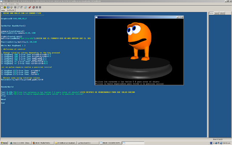Open the '01 bolilla en un visualizad...' taskbar folder

click(66, 143)
